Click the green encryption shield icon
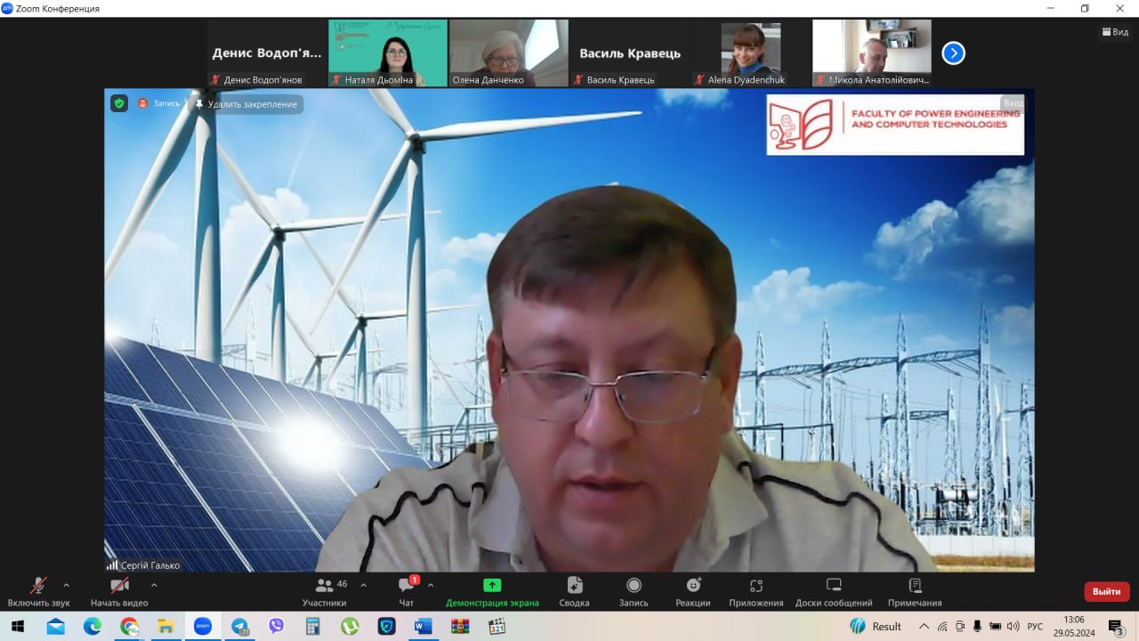This screenshot has width=1139, height=641. pyautogui.click(x=119, y=103)
